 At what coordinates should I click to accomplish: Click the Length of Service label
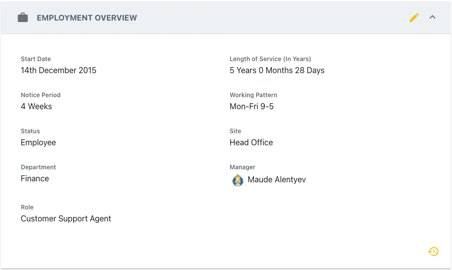(270, 59)
